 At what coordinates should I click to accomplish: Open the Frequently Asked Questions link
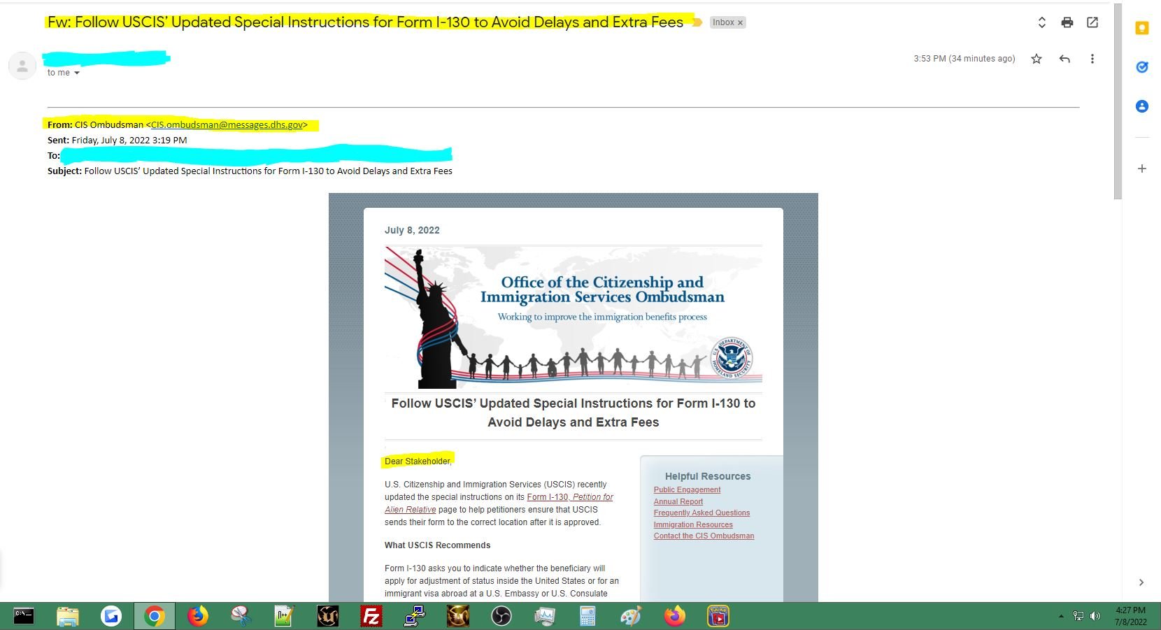(701, 513)
